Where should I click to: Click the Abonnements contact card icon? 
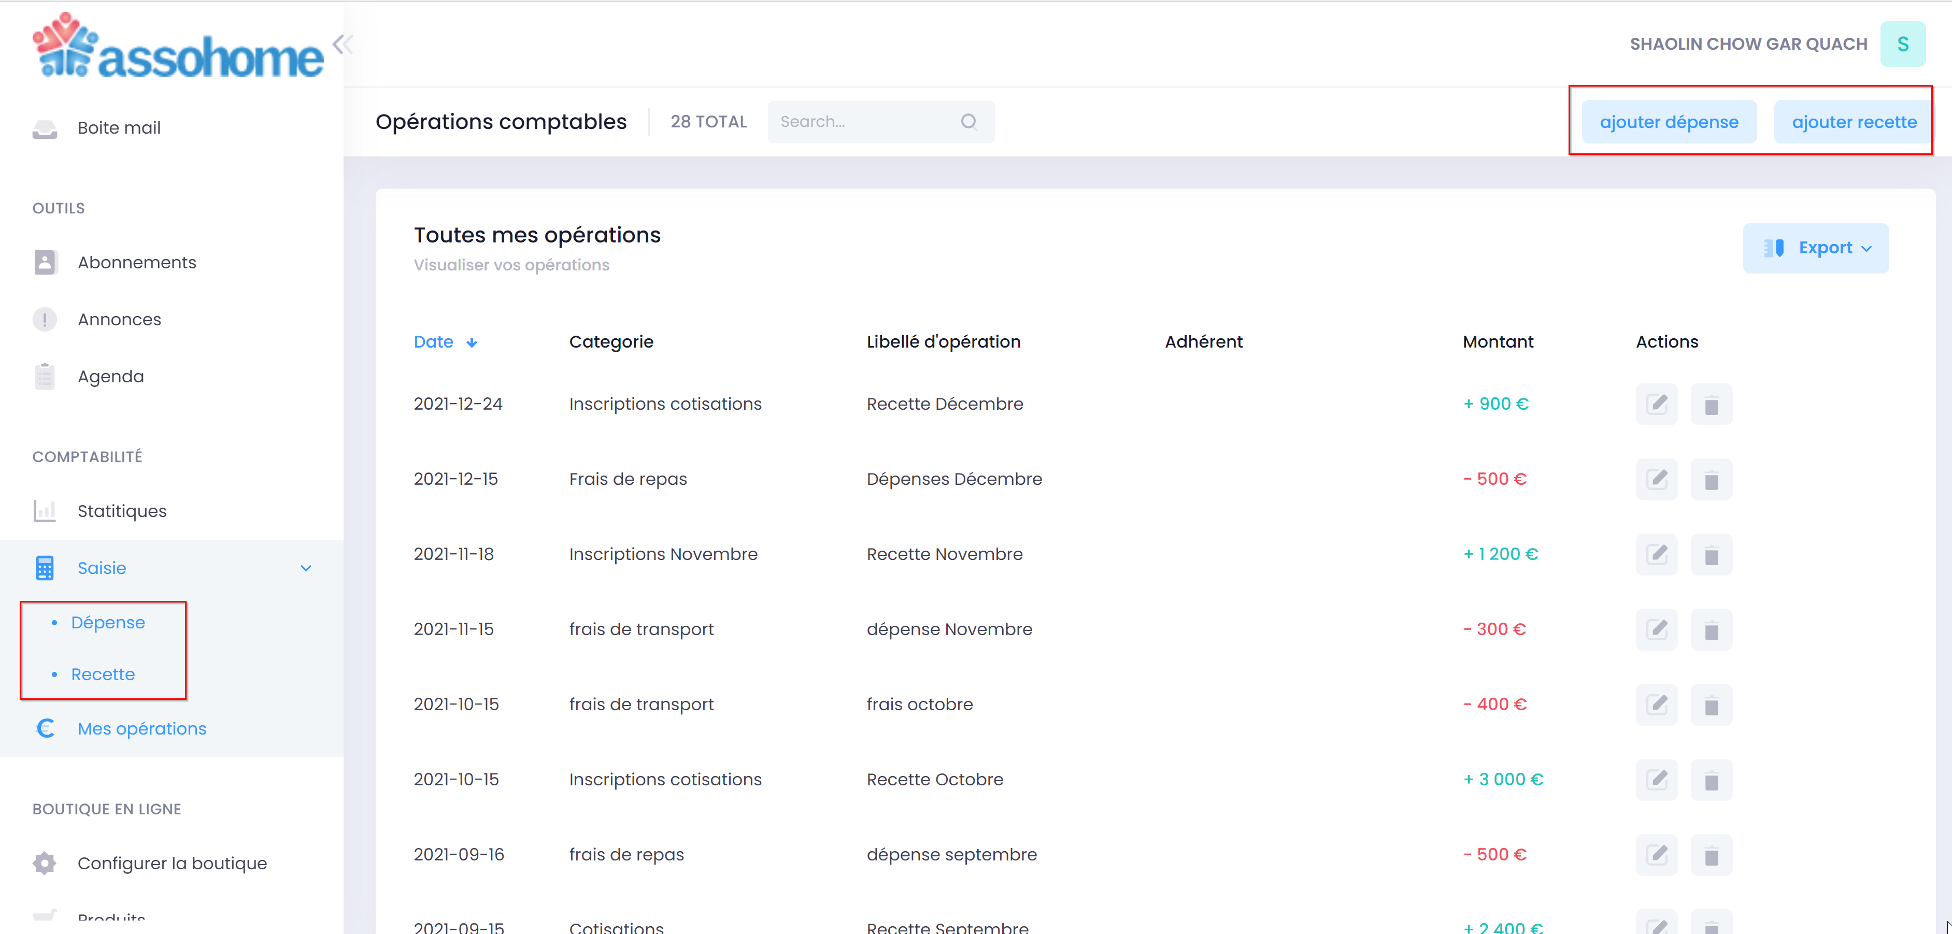(x=45, y=262)
